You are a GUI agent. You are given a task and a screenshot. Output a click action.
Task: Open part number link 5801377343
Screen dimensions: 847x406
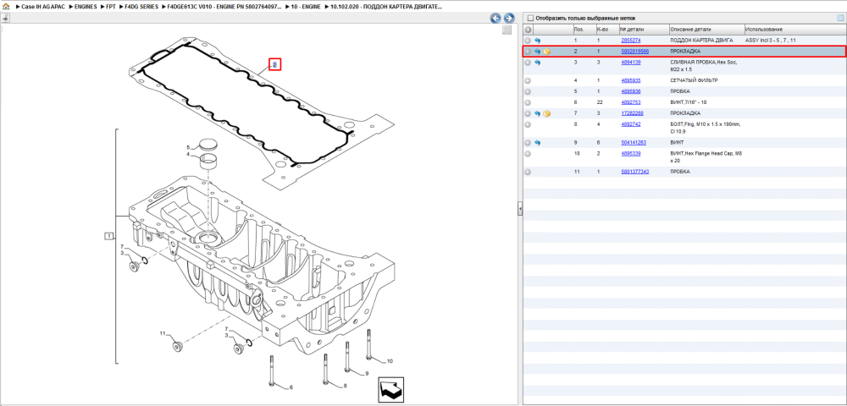(x=634, y=172)
